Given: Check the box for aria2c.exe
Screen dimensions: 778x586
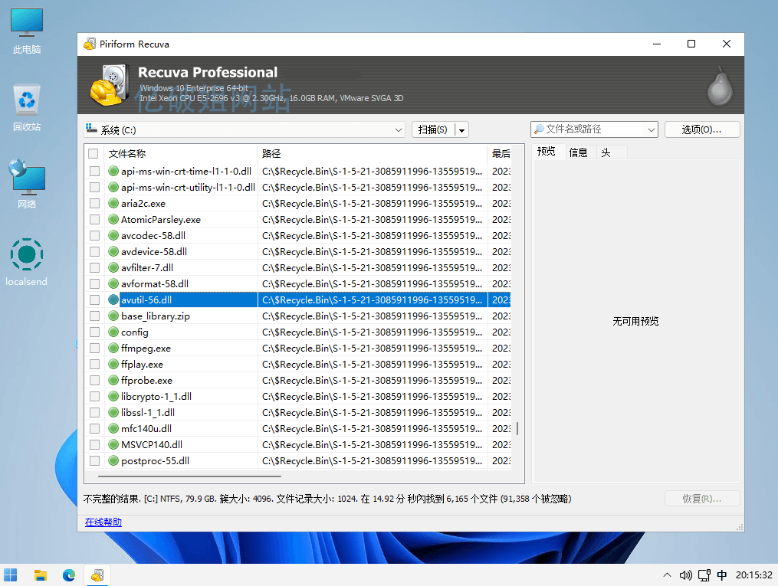Looking at the screenshot, I should [x=94, y=204].
